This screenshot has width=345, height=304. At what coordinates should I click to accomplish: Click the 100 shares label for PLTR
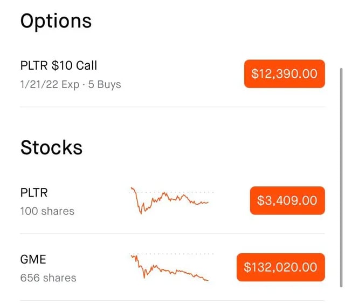47,211
